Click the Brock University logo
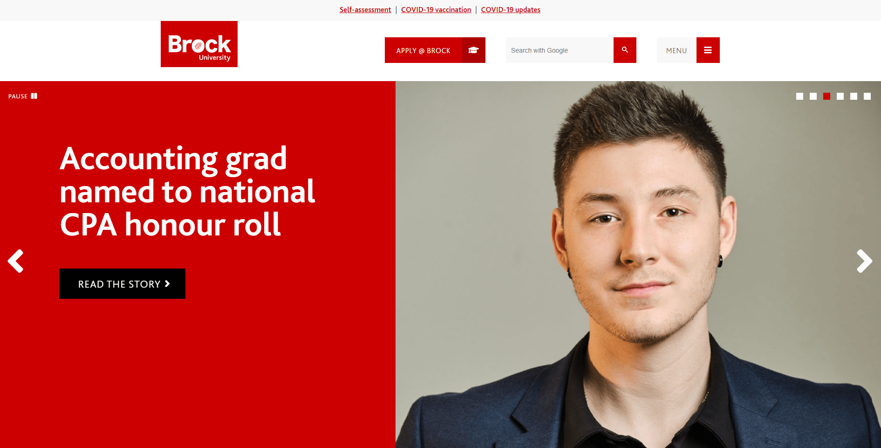881x448 pixels. point(199,44)
